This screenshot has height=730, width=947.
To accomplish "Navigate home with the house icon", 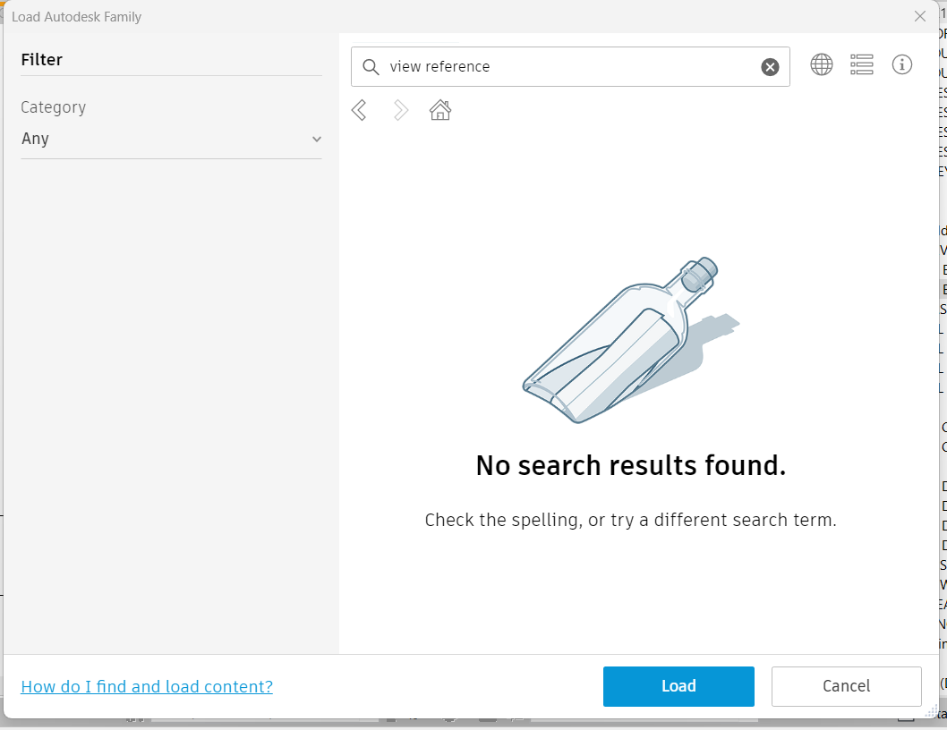I will pyautogui.click(x=439, y=109).
